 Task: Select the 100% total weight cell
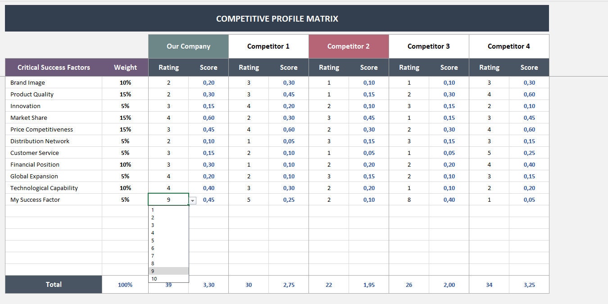(x=125, y=284)
